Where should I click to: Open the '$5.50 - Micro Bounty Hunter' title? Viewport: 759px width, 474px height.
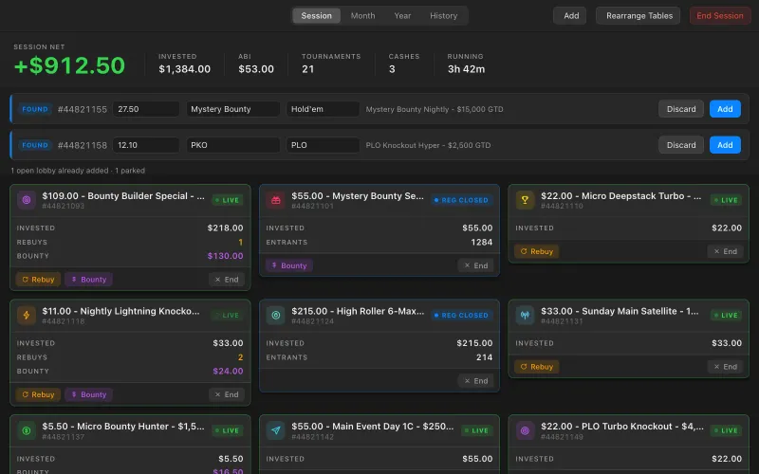pyautogui.click(x=123, y=426)
